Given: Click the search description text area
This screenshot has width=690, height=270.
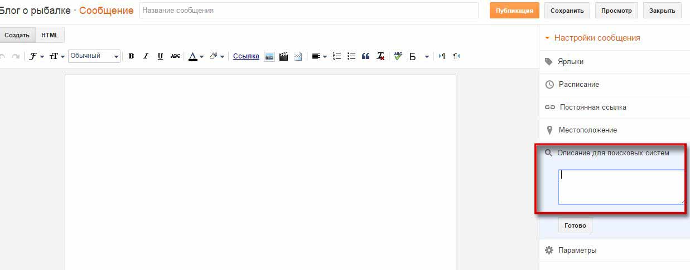Looking at the screenshot, I should (621, 187).
